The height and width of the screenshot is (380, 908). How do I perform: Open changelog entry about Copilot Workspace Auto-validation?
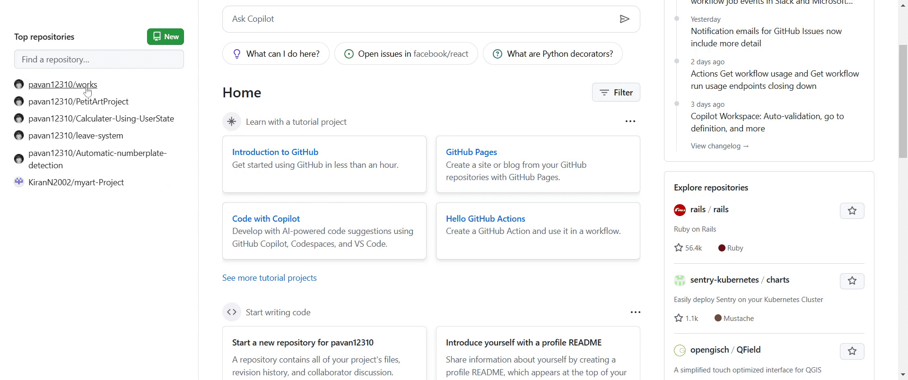pos(768,122)
